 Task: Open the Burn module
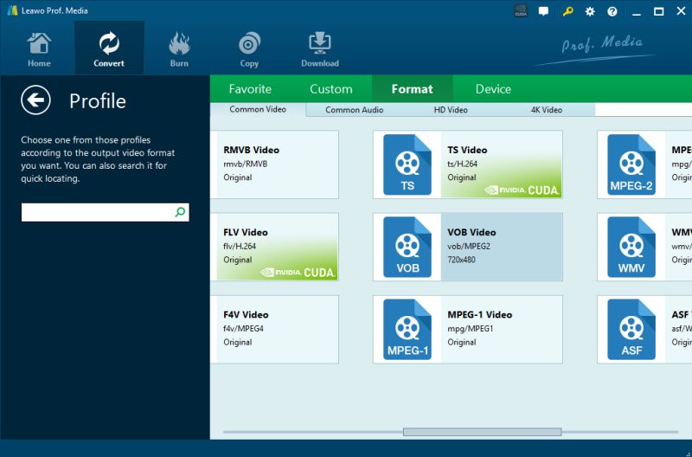pyautogui.click(x=179, y=49)
